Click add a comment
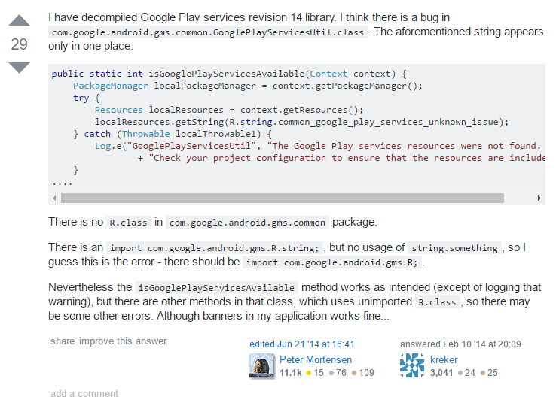This screenshot has height=403, width=556. click(84, 393)
